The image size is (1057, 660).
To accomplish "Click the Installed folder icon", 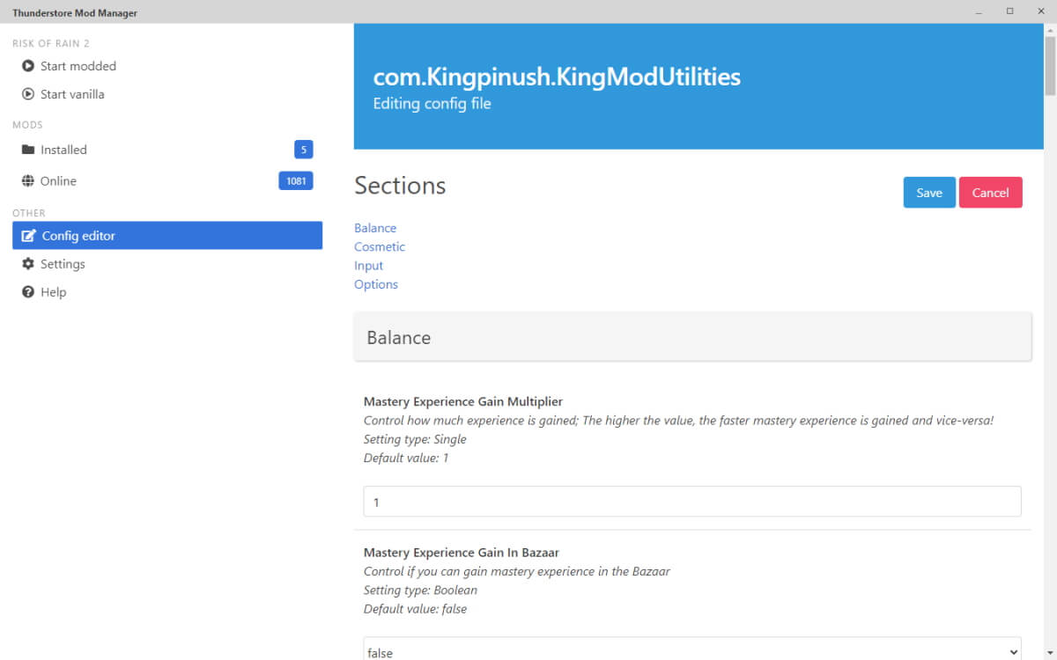I will tap(28, 150).
